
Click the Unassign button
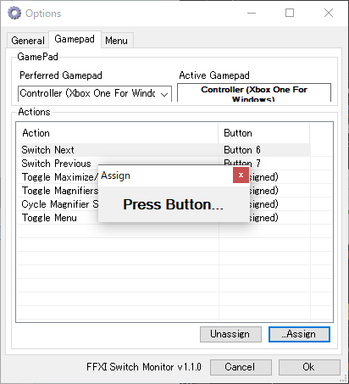coord(230,334)
